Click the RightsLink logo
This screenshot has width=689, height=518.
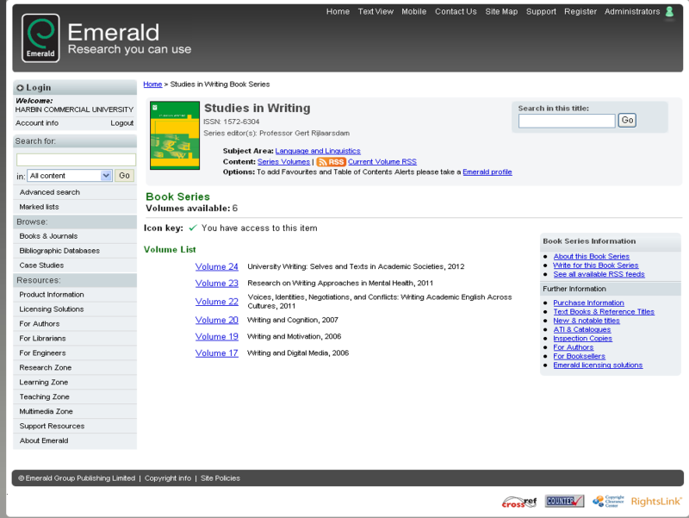(656, 502)
